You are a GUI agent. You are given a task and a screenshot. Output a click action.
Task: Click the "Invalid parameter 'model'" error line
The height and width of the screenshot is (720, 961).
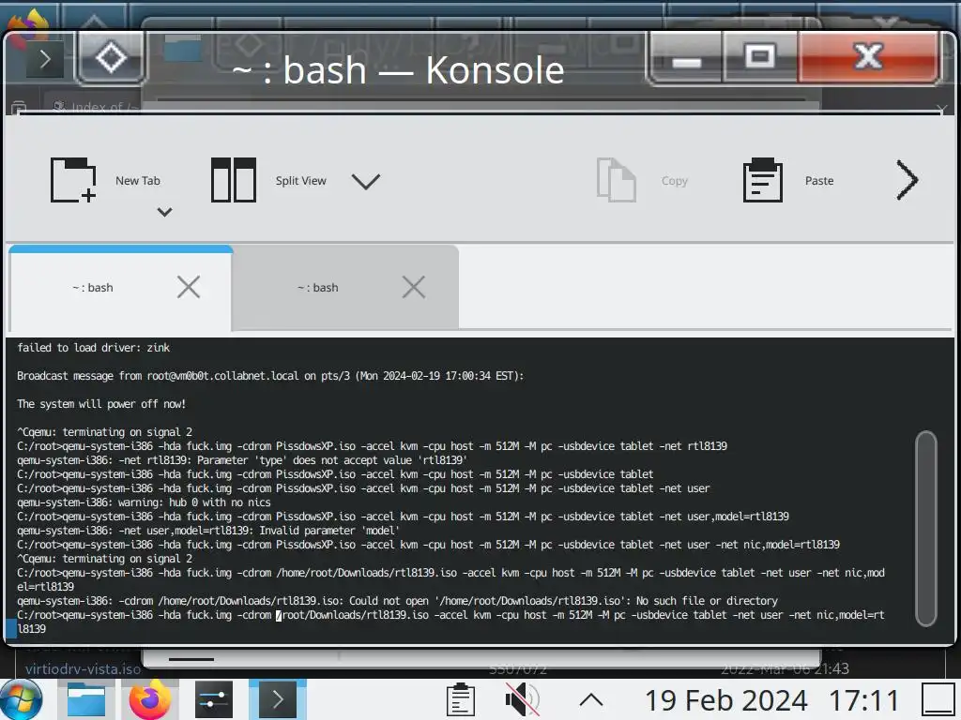tap(207, 531)
